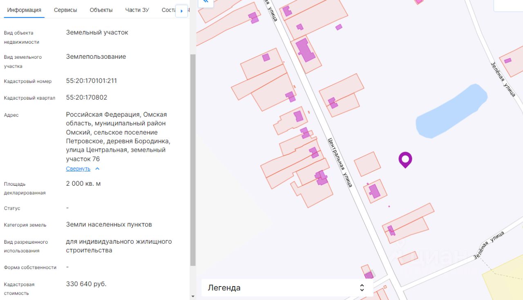Click the square parcel left of the pin

tap(367, 164)
